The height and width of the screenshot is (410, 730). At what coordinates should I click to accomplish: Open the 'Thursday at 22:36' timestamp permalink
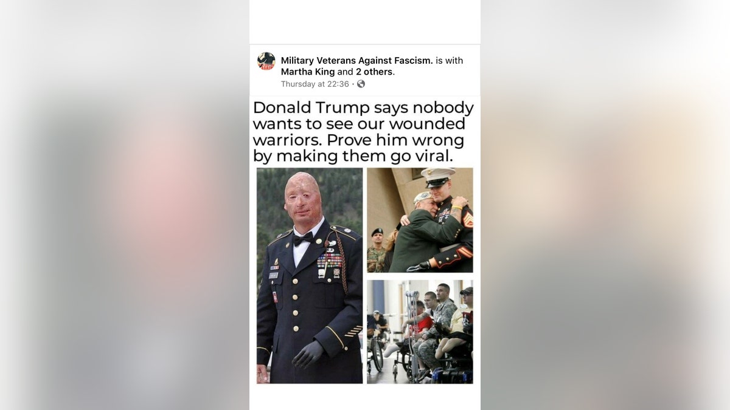coord(315,84)
